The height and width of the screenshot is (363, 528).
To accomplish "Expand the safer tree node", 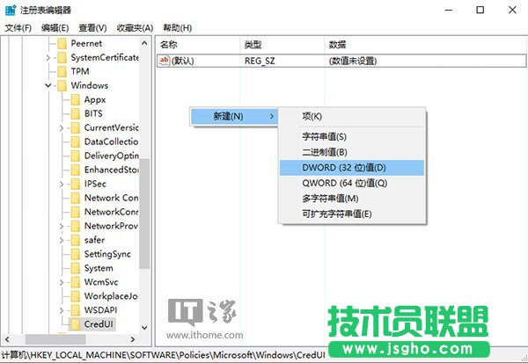I will click(62, 240).
